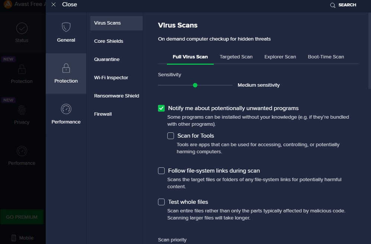Click the GO PREMIUM button
This screenshot has width=371, height=244.
pos(22,217)
